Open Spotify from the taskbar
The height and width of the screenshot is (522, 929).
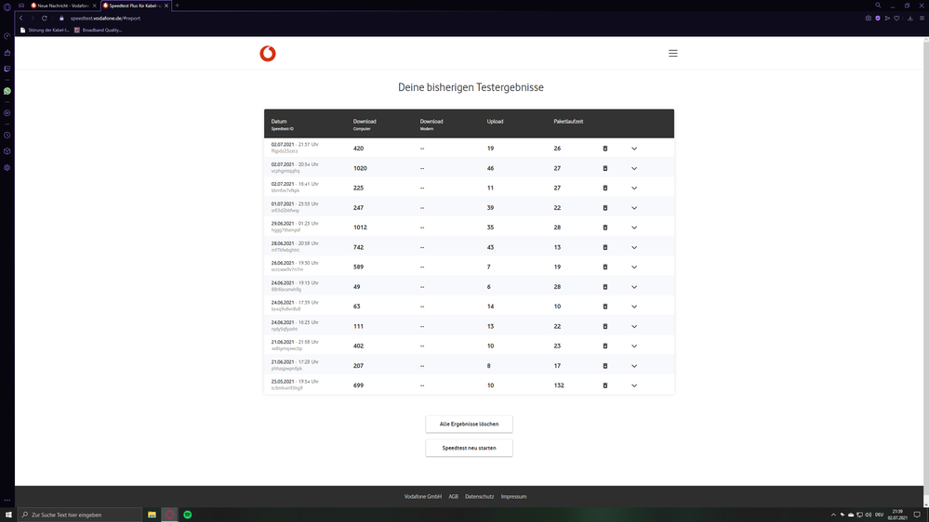(188, 515)
